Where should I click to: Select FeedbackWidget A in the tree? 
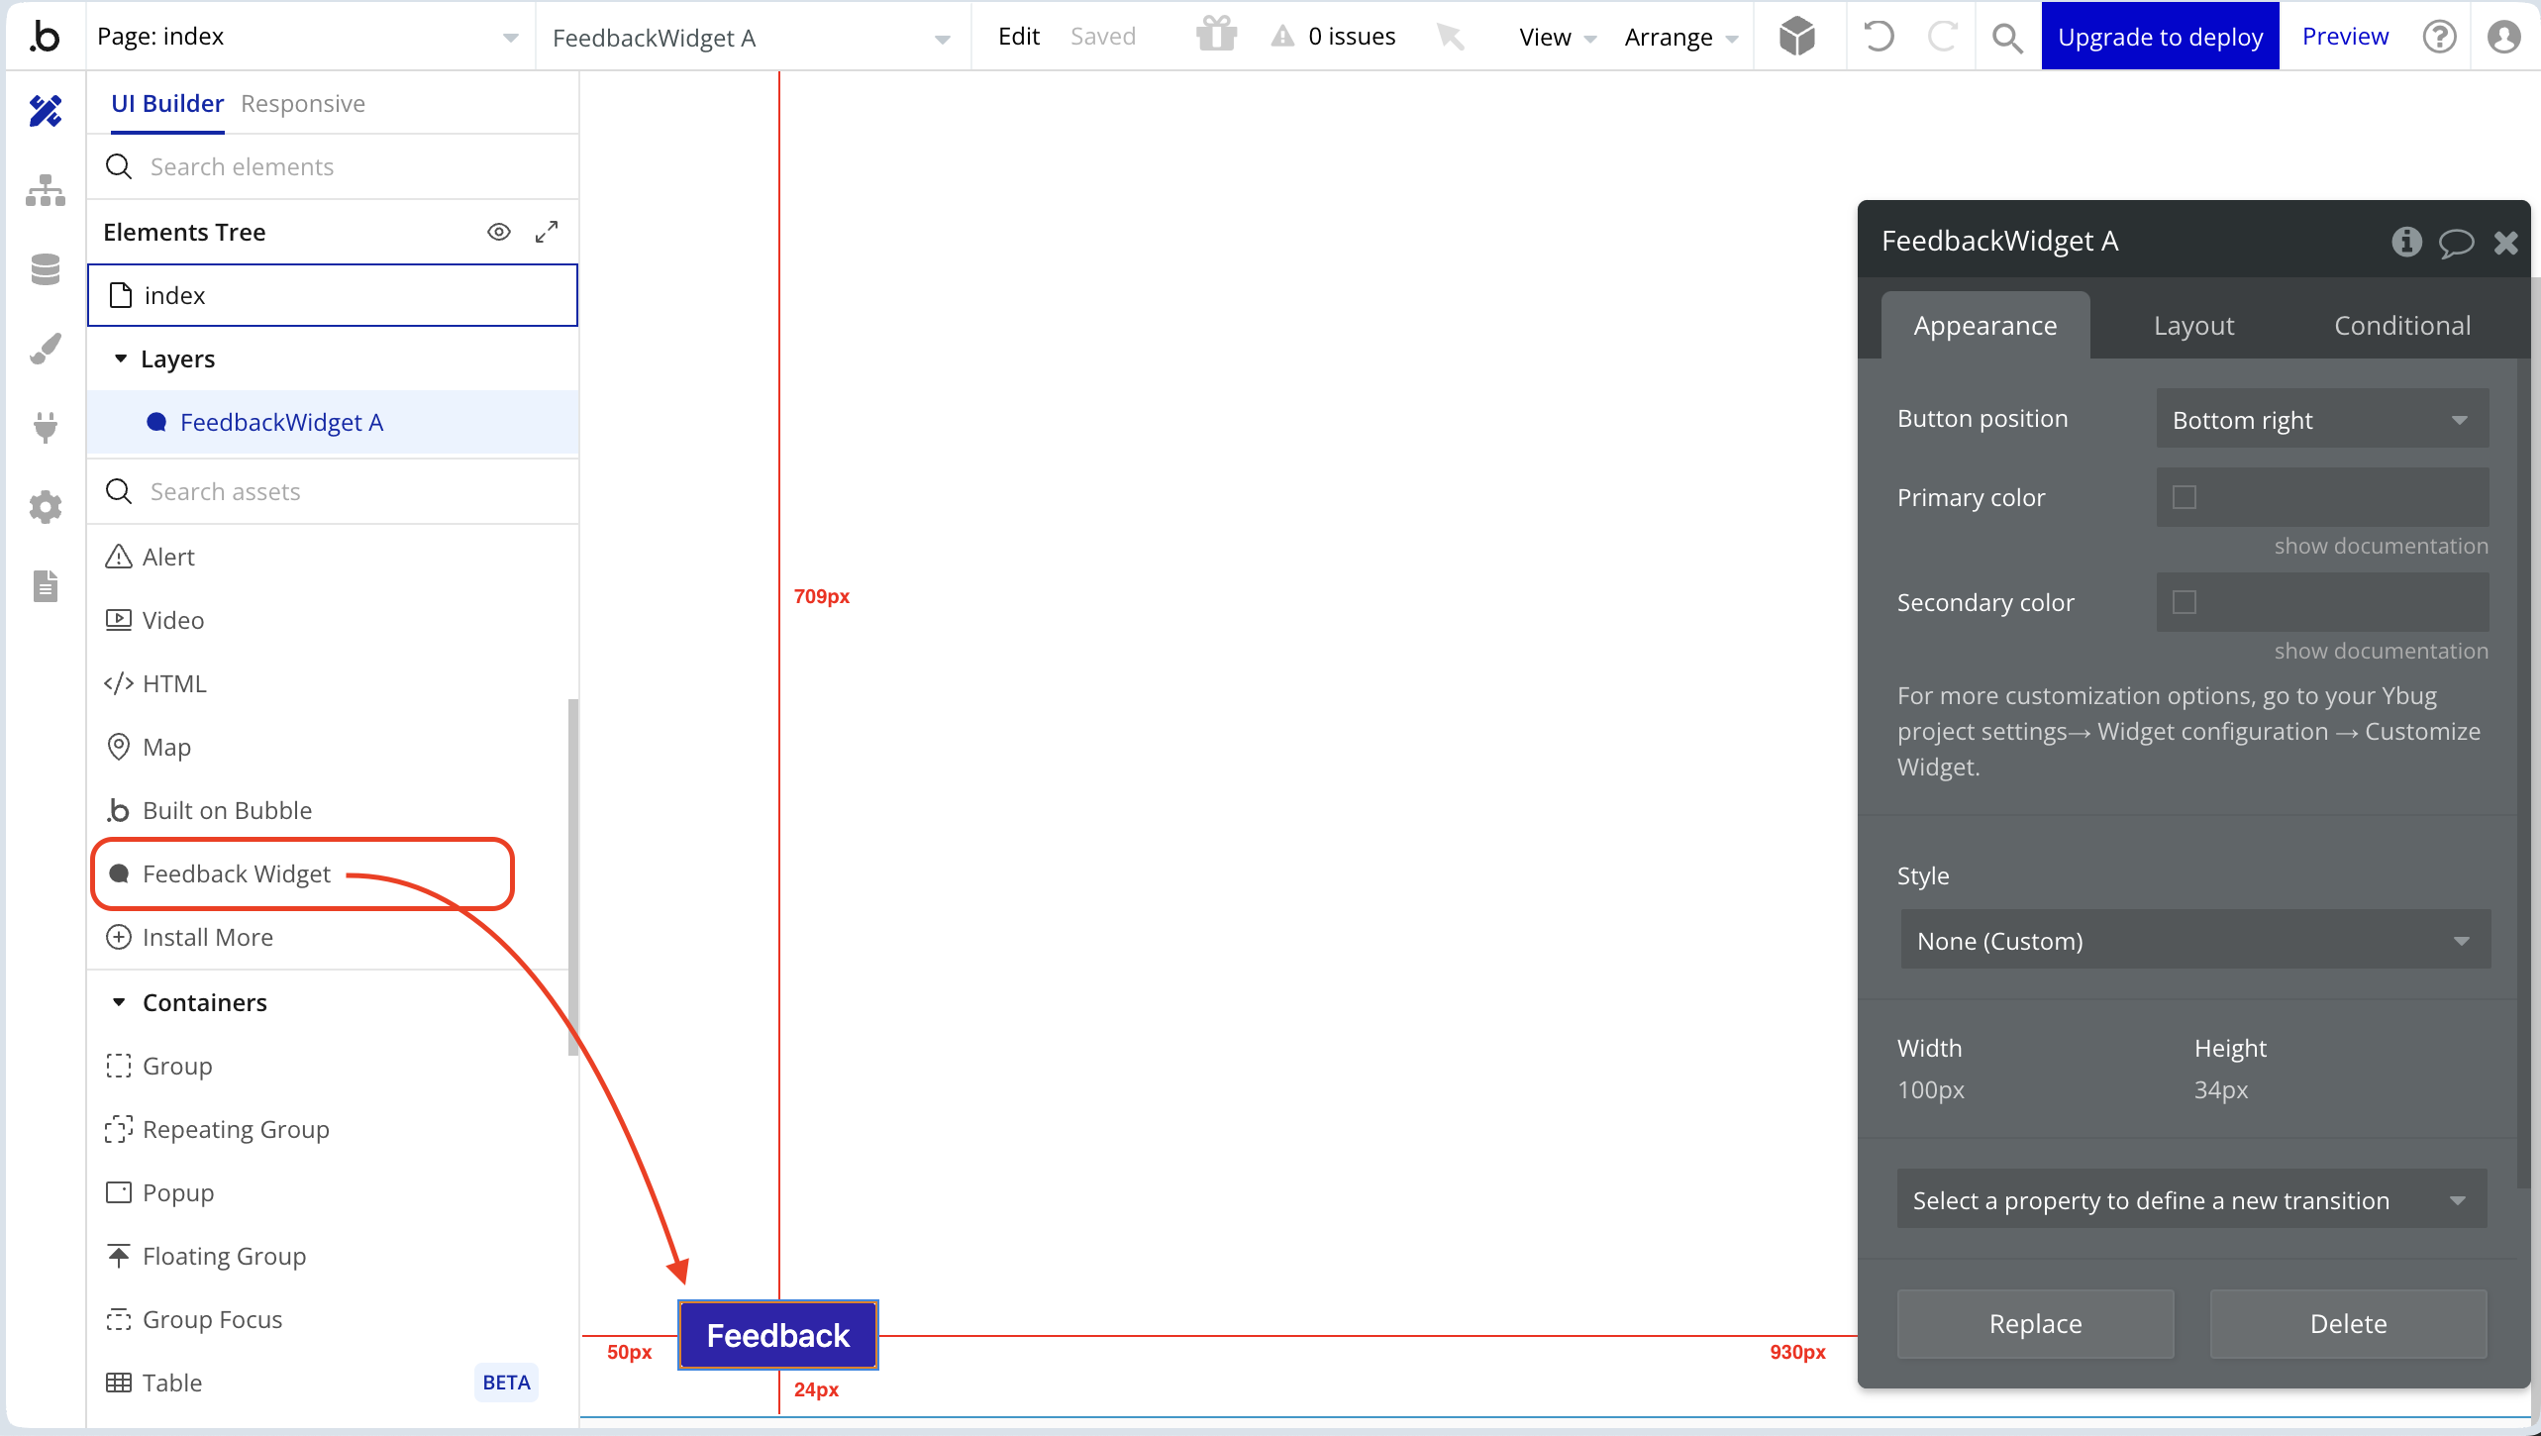(333, 422)
